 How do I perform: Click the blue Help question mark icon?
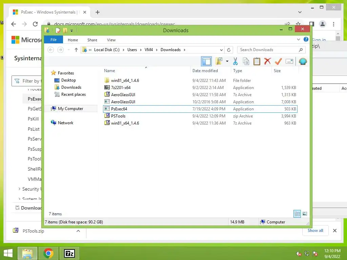coord(306,39)
